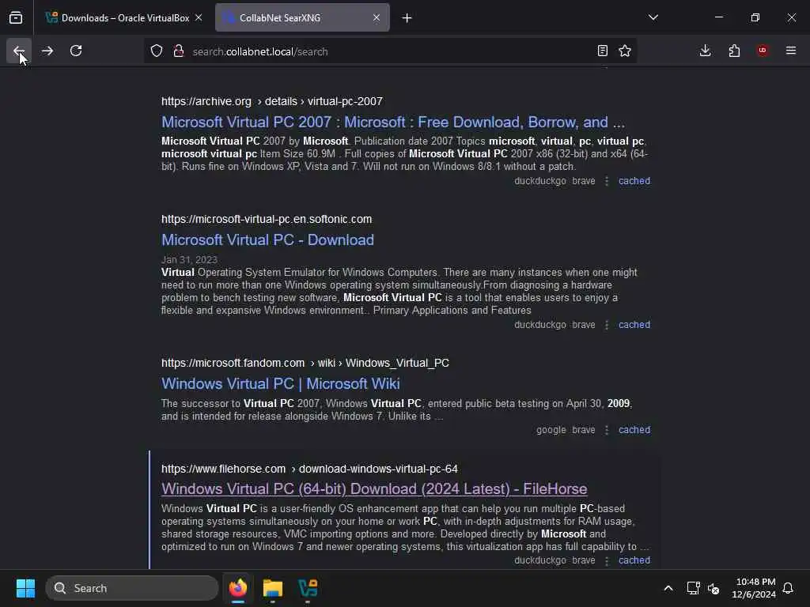
Task: Bookmark this page with star icon
Action: tap(625, 51)
